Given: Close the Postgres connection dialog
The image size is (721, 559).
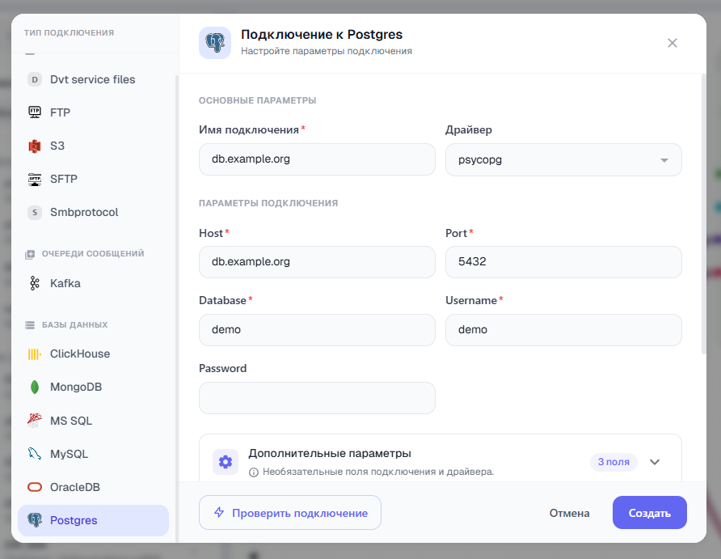Looking at the screenshot, I should pyautogui.click(x=673, y=43).
